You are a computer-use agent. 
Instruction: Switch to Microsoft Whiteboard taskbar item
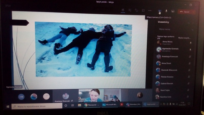(110, 105)
